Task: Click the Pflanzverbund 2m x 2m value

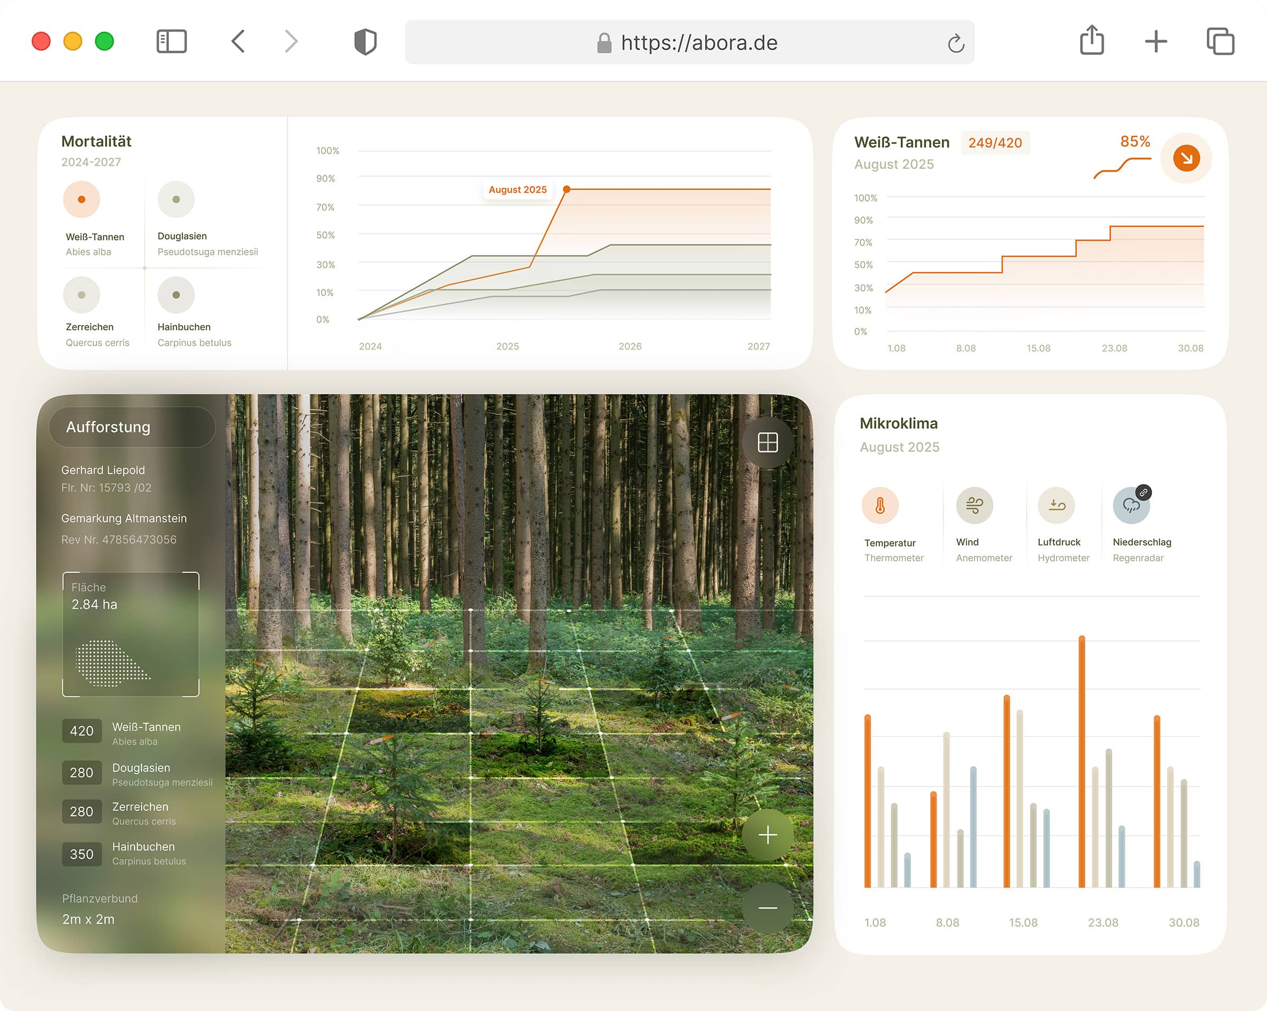Action: click(x=88, y=919)
